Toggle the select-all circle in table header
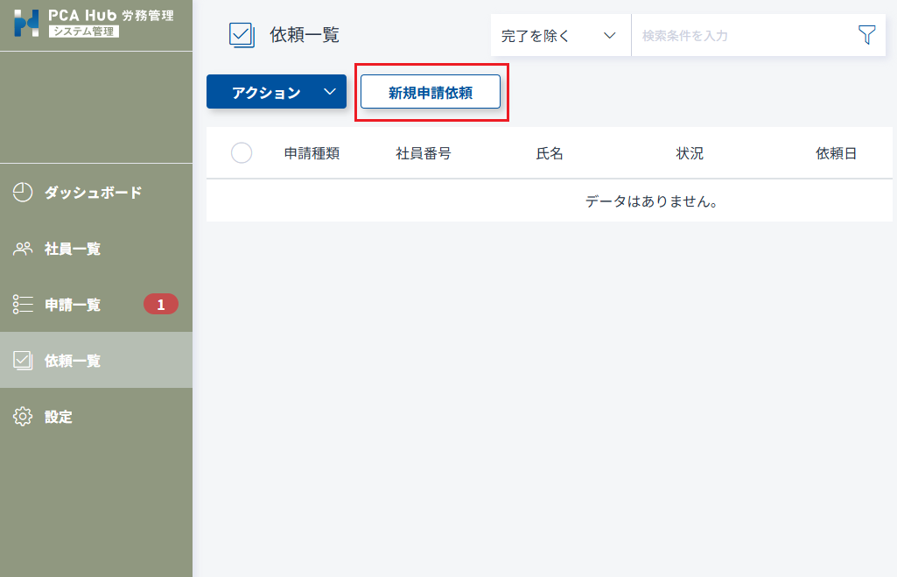The width and height of the screenshot is (897, 577). click(242, 153)
